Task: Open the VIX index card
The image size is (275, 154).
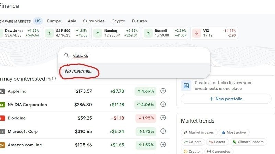Action: click(x=214, y=33)
